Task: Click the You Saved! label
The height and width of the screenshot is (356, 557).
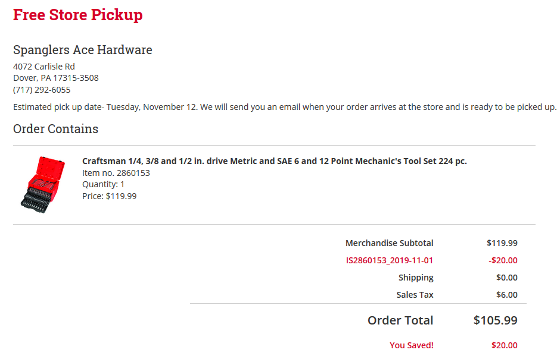Action: tap(411, 345)
